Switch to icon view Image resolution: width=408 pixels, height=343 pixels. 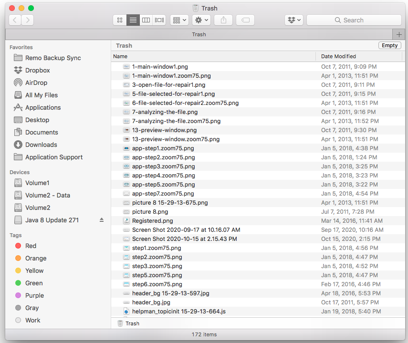[x=120, y=20]
